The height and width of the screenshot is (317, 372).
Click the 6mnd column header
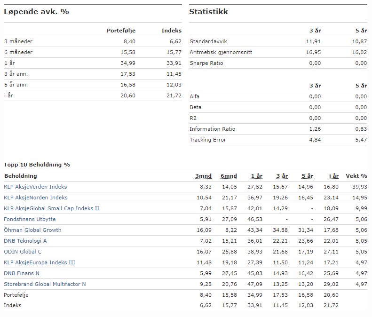point(229,176)
